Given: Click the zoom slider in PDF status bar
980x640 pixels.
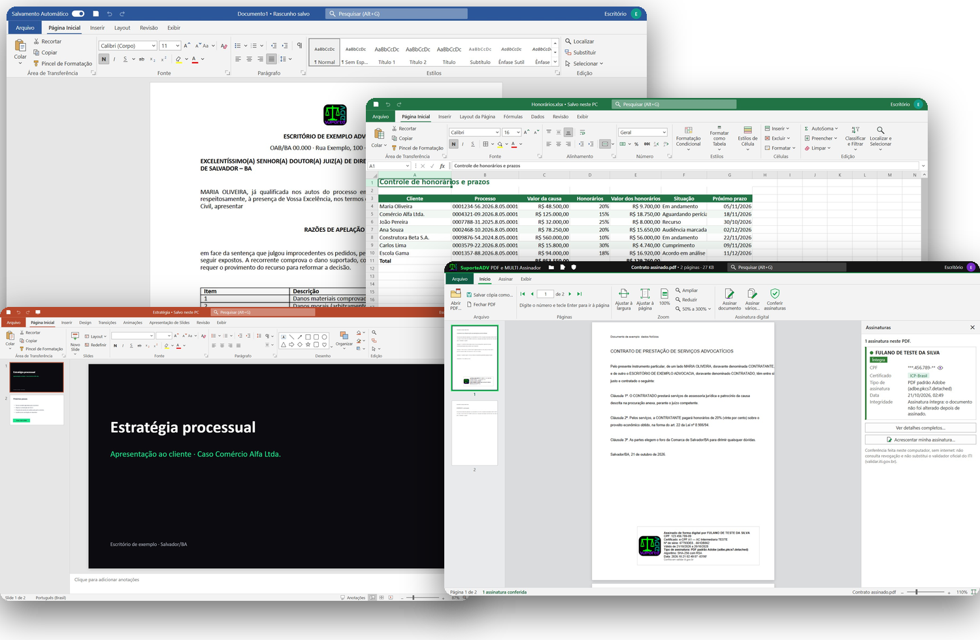Looking at the screenshot, I should tap(924, 592).
